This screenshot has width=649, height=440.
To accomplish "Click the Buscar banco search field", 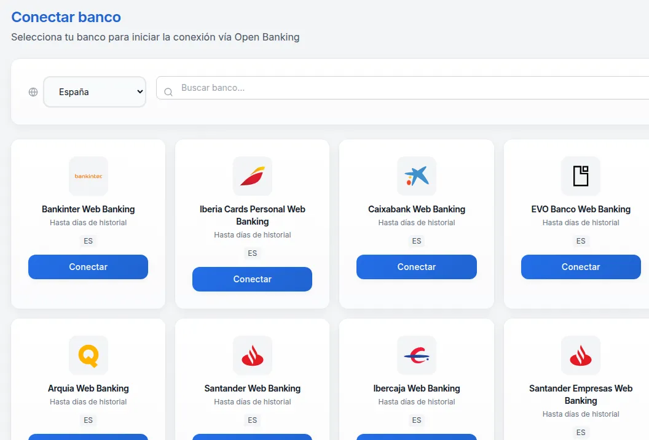I will point(307,88).
